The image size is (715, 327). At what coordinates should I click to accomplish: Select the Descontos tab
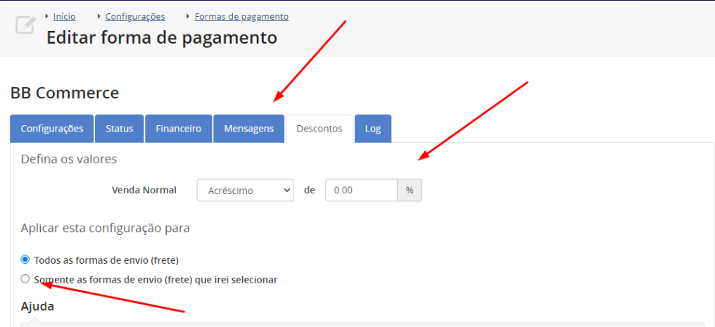click(319, 129)
